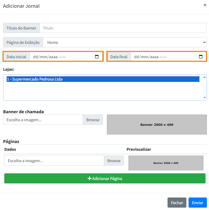Close the Adicionar Jornal dialog with X
The height and width of the screenshot is (210, 209).
pyautogui.click(x=205, y=5)
